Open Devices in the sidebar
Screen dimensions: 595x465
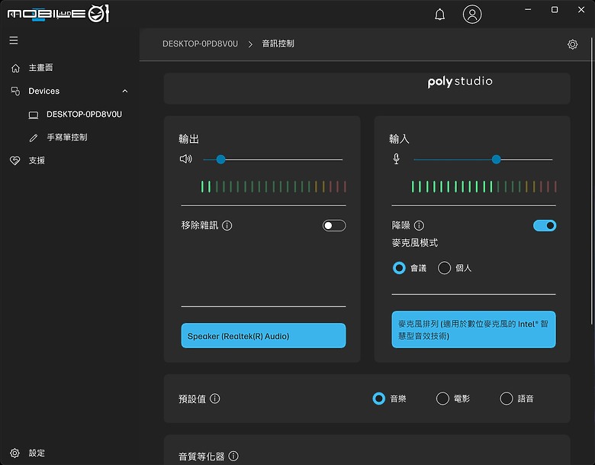44,91
